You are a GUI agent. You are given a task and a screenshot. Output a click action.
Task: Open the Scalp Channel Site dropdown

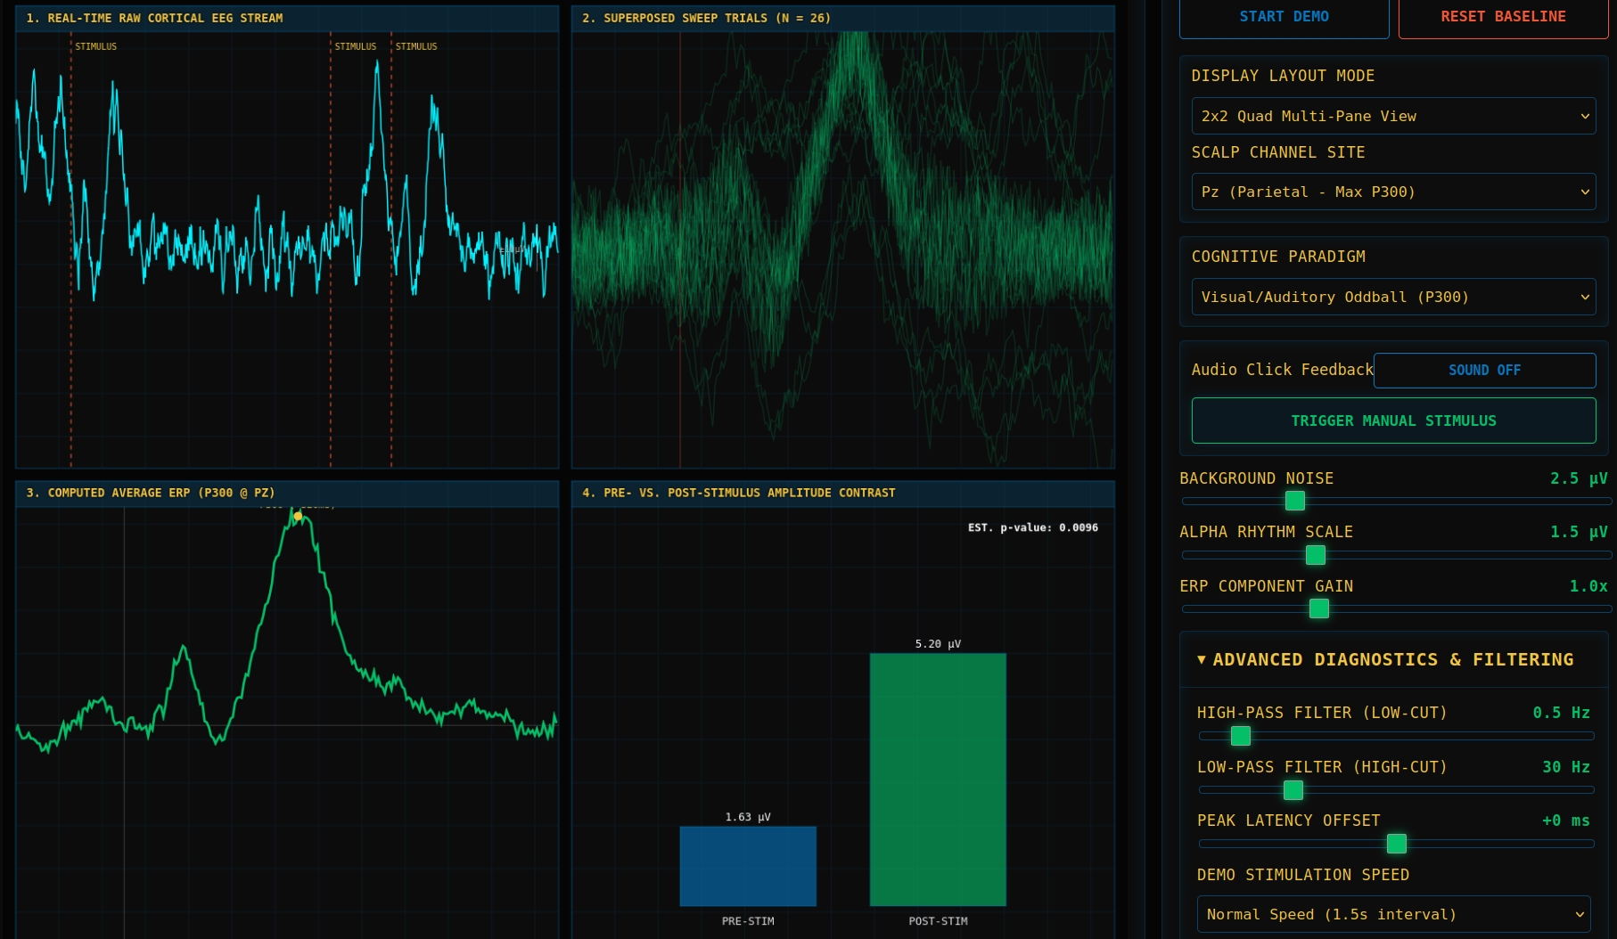(x=1393, y=192)
